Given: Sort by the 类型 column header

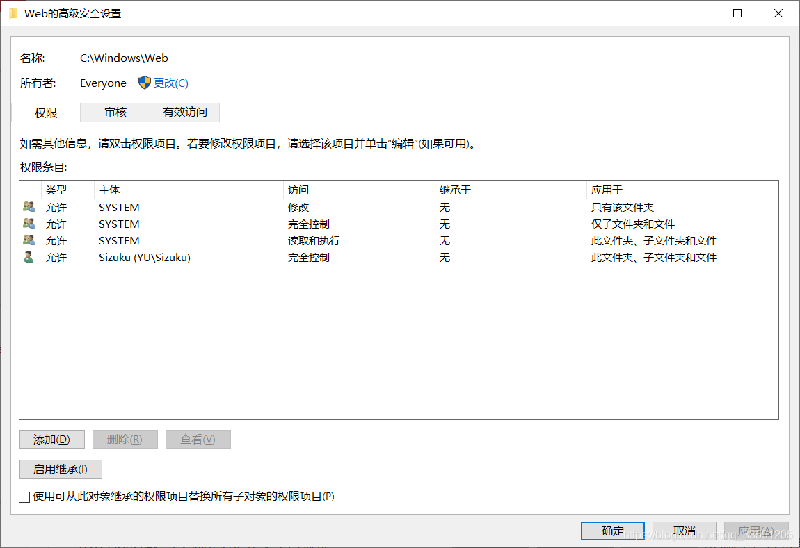Looking at the screenshot, I should pos(68,190).
